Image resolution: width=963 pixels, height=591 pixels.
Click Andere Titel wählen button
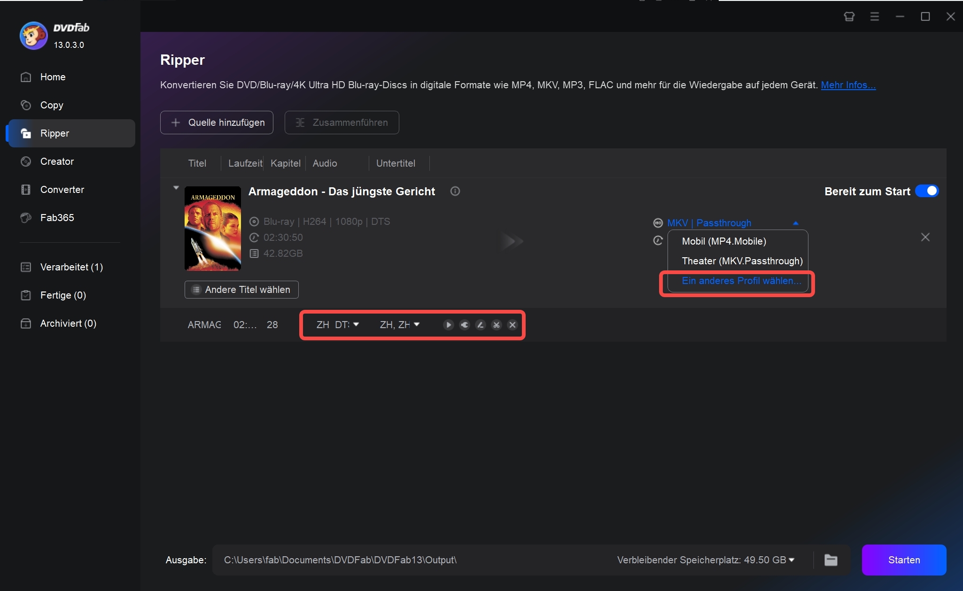[241, 289]
